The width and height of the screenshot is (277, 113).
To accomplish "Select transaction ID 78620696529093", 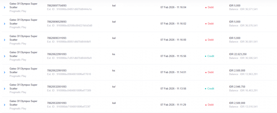I will coord(57,22).
